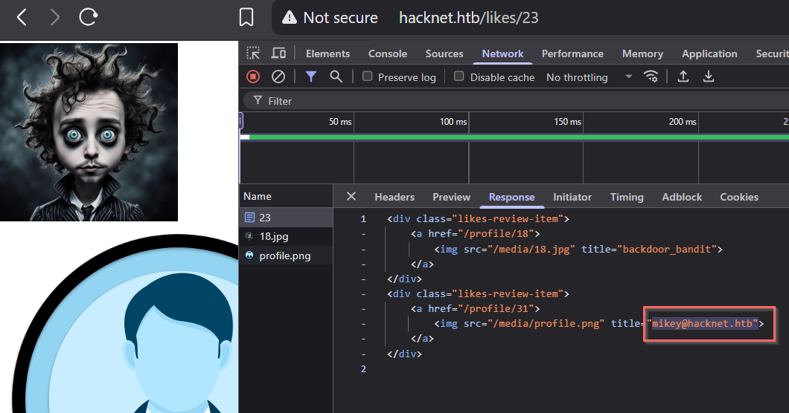Clear the network log
The width and height of the screenshot is (789, 413).
(278, 77)
